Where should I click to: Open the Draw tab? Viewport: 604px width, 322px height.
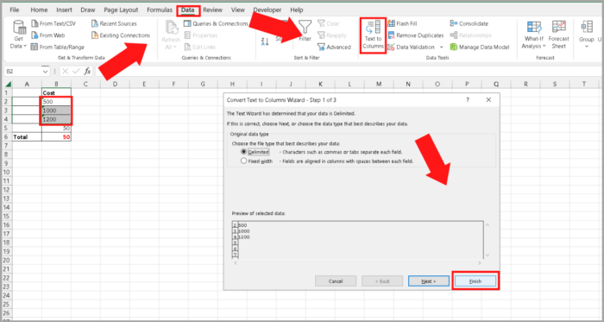pos(87,10)
